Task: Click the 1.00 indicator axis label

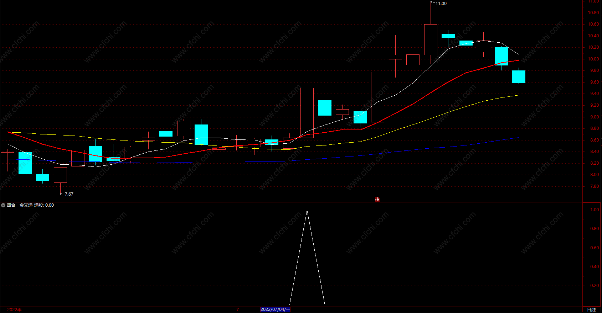Action: [x=595, y=210]
